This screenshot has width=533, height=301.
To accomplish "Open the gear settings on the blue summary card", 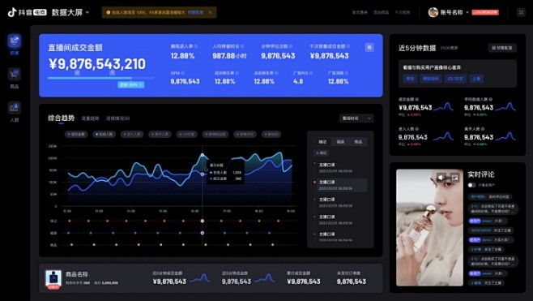I will coord(369,47).
